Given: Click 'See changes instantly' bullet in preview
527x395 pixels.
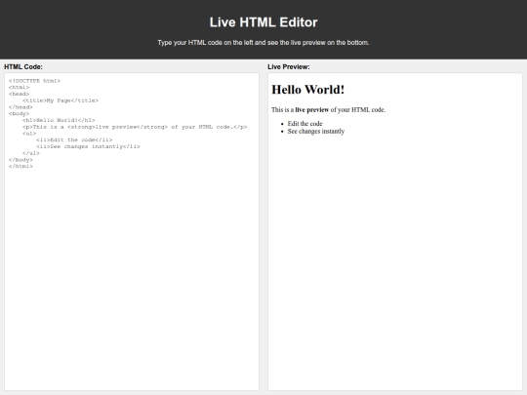Looking at the screenshot, I should (316, 132).
